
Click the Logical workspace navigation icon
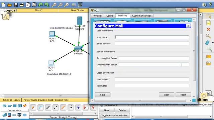tap(6, 17)
